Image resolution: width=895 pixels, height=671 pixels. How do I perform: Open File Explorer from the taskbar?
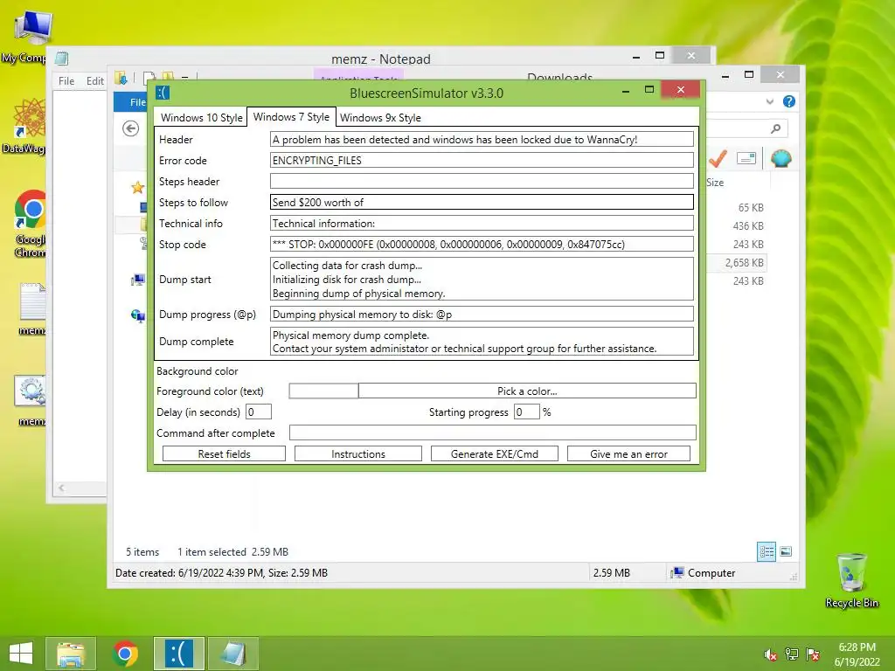[x=70, y=654]
